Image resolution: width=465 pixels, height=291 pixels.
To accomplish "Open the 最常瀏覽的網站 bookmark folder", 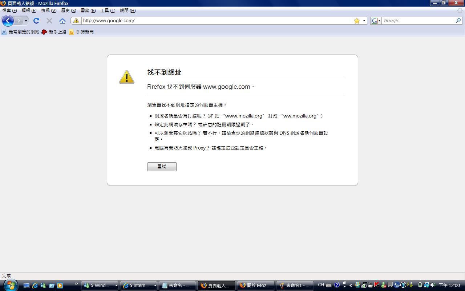I will [20, 32].
